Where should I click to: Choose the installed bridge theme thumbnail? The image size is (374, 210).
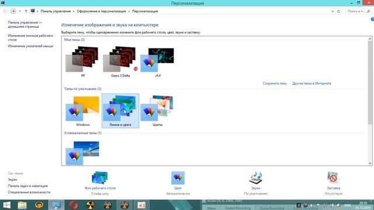(82, 153)
